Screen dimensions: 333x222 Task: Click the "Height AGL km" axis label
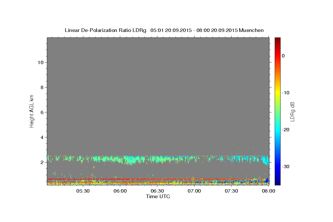(32, 111)
